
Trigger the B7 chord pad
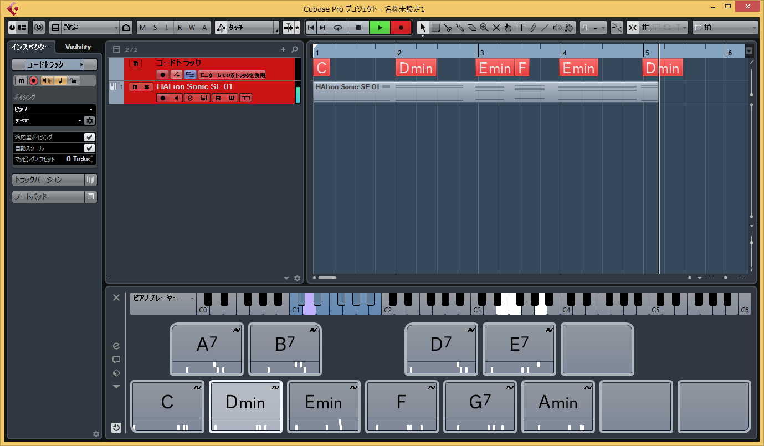coord(285,350)
